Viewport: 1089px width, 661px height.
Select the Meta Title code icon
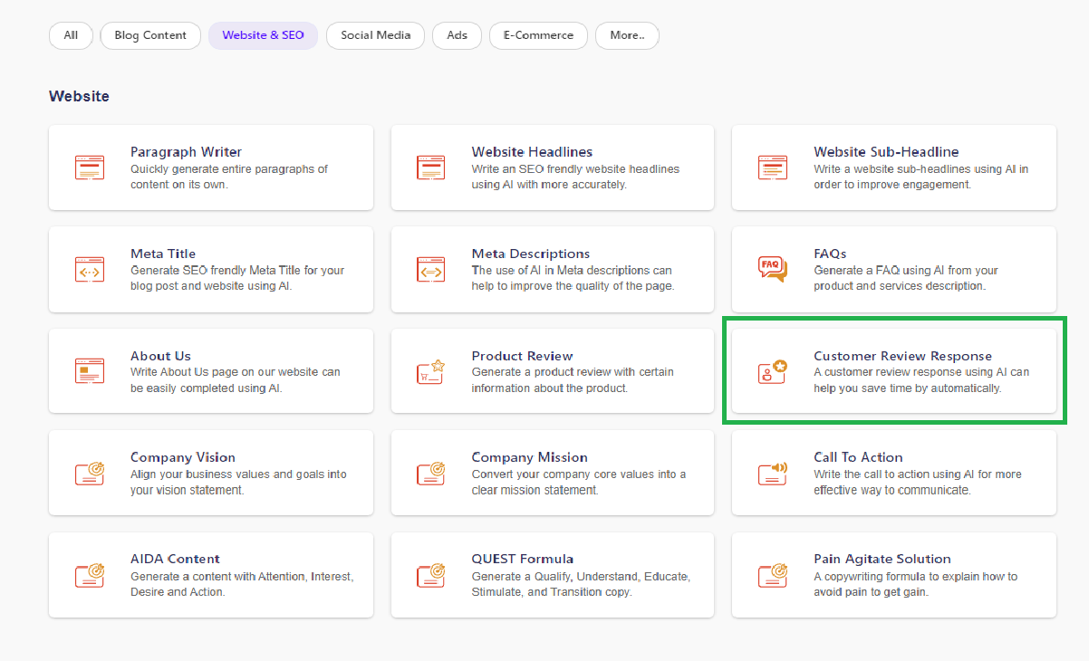tap(90, 269)
